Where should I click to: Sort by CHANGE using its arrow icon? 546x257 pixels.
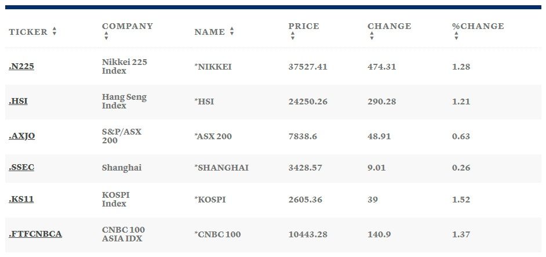[372, 35]
